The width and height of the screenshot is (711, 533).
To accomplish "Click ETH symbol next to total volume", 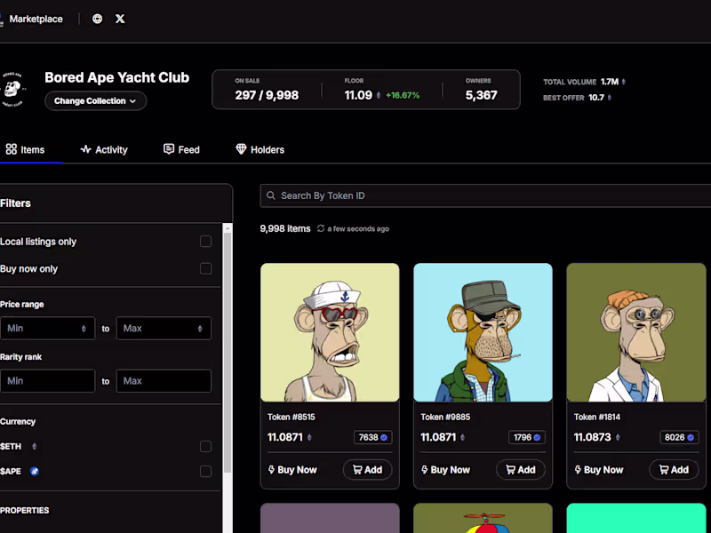I will pyautogui.click(x=624, y=82).
